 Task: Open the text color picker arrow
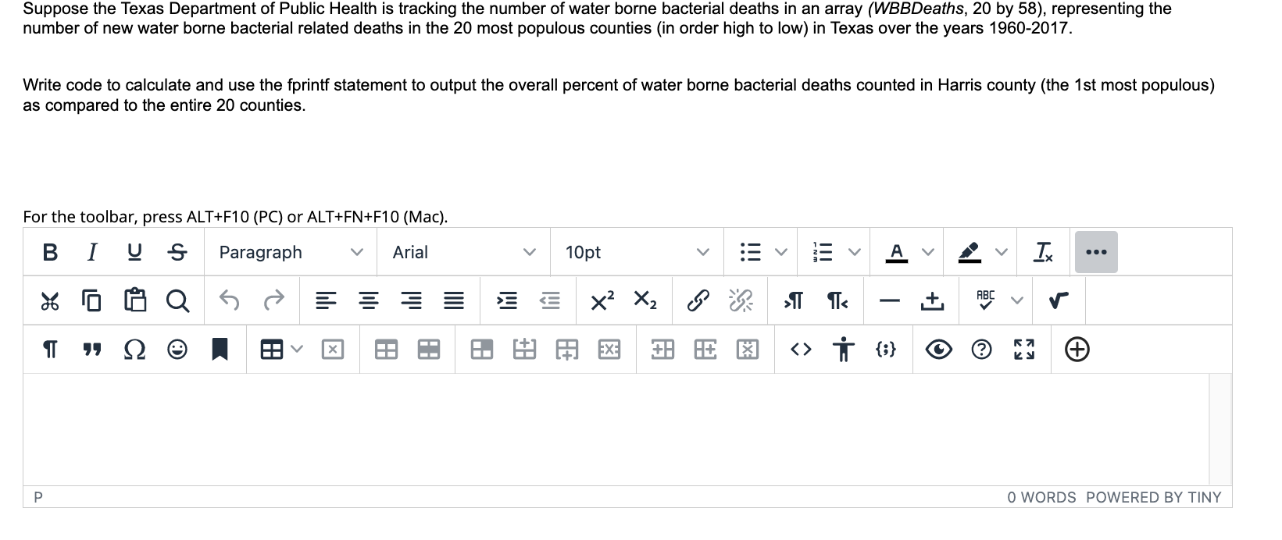click(x=927, y=252)
